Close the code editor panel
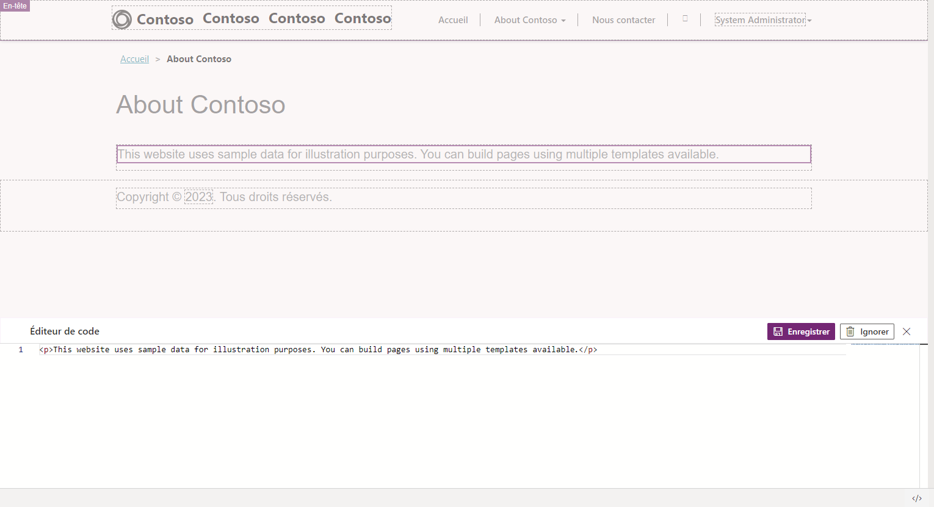 [907, 331]
